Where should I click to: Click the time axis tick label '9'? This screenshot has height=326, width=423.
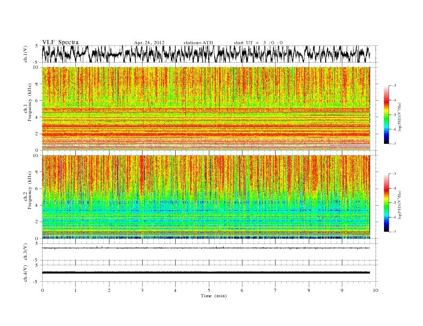point(342,290)
